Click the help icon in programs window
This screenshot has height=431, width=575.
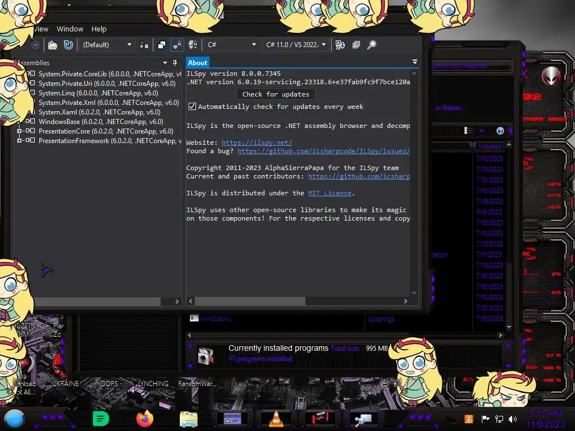[500, 131]
